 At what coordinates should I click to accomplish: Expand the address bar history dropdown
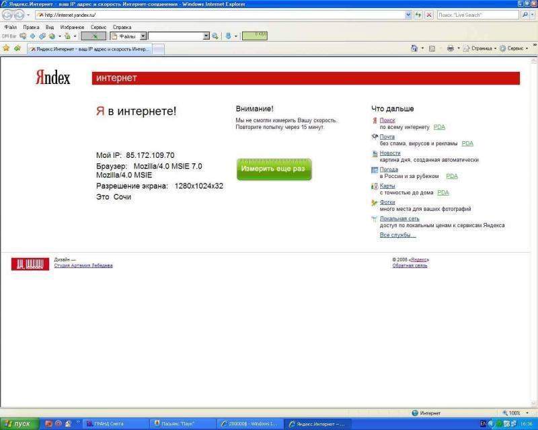click(x=408, y=15)
